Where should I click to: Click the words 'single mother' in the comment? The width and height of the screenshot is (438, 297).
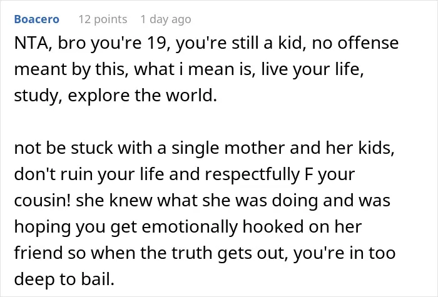point(228,148)
